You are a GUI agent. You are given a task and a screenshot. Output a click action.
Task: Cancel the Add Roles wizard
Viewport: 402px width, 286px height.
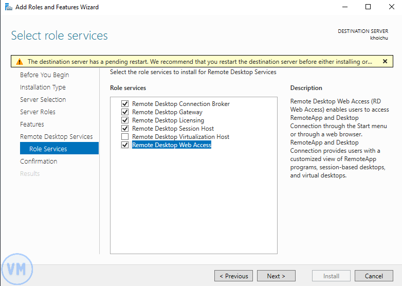click(x=374, y=276)
